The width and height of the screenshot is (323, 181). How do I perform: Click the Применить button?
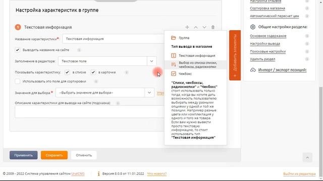pos(24,155)
